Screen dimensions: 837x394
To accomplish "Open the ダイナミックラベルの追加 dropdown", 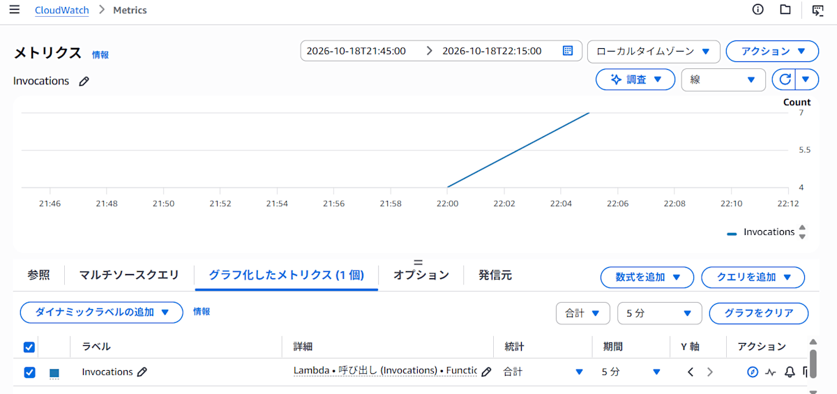I will click(x=102, y=312).
